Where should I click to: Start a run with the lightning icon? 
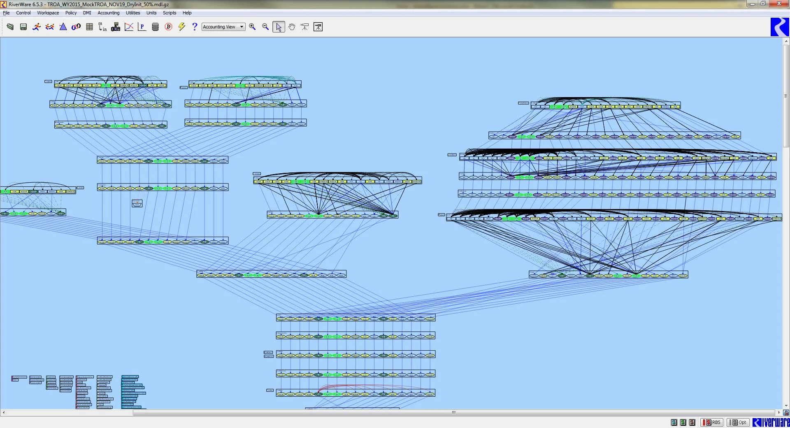point(181,27)
